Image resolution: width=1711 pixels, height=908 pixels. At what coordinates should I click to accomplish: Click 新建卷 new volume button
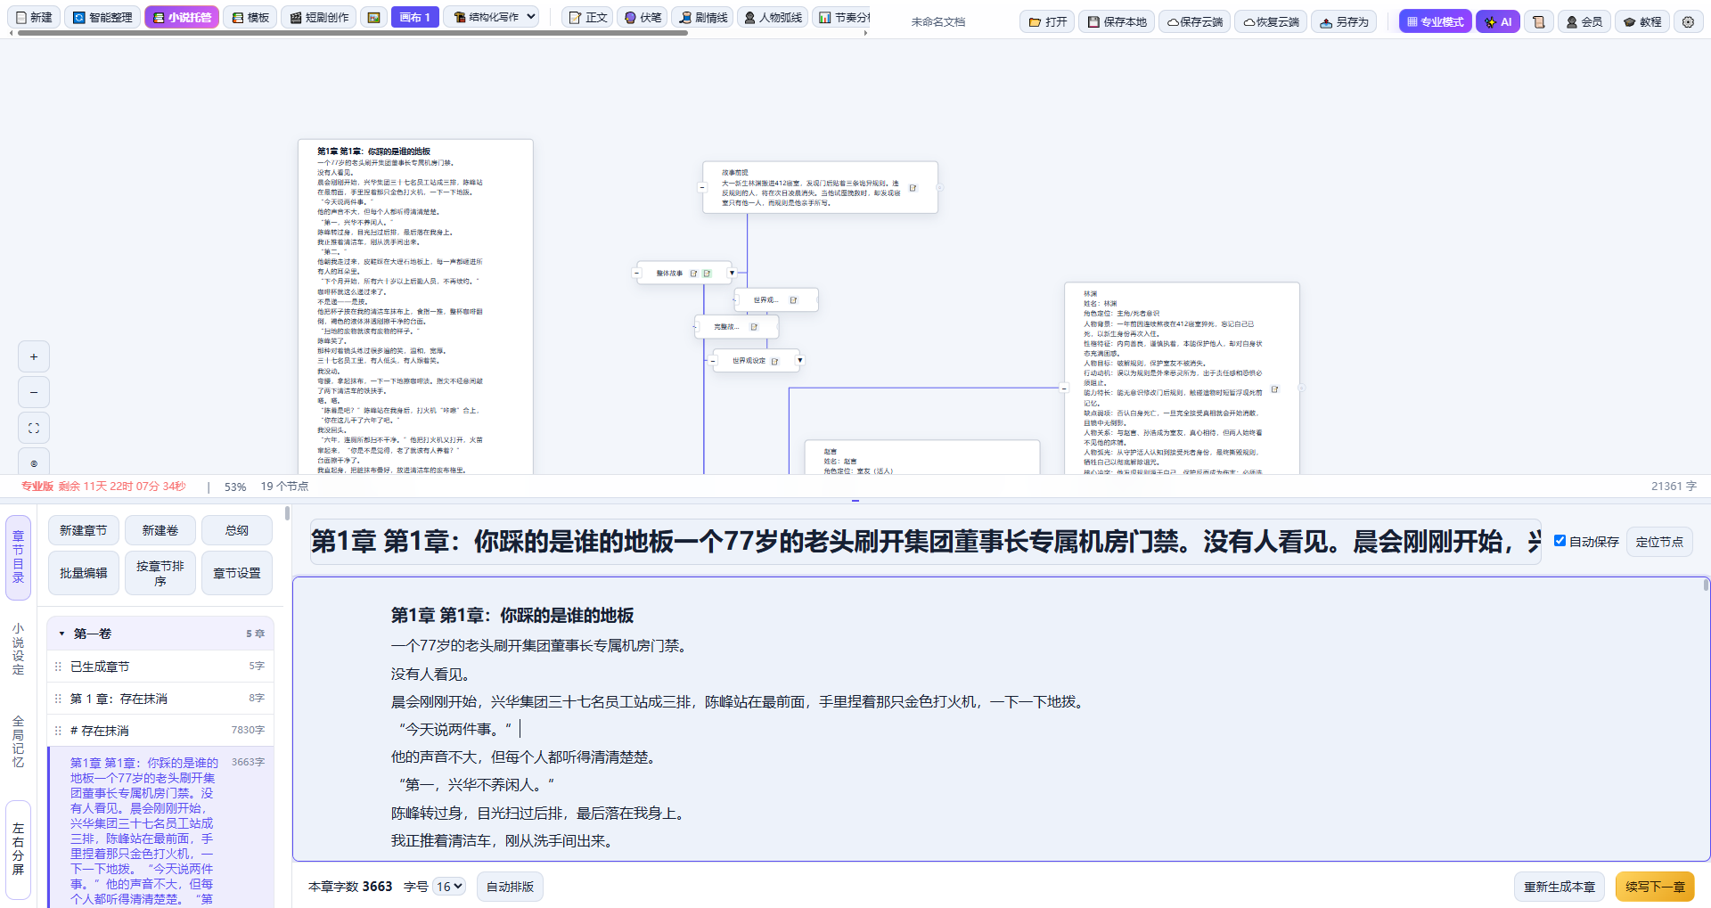[160, 530]
